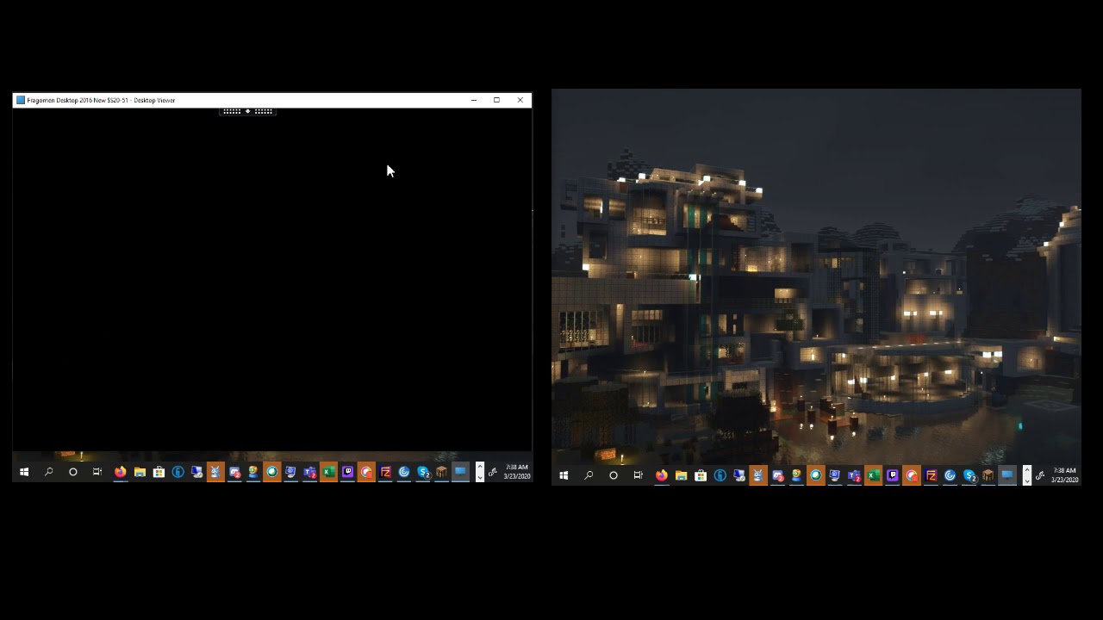Select Desktop Viewer monitor icon on right taskbar
The image size is (1103, 620).
coord(1006,475)
